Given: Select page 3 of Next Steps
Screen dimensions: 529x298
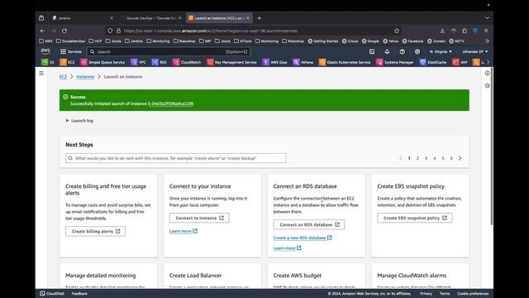Looking at the screenshot, I should point(427,158).
